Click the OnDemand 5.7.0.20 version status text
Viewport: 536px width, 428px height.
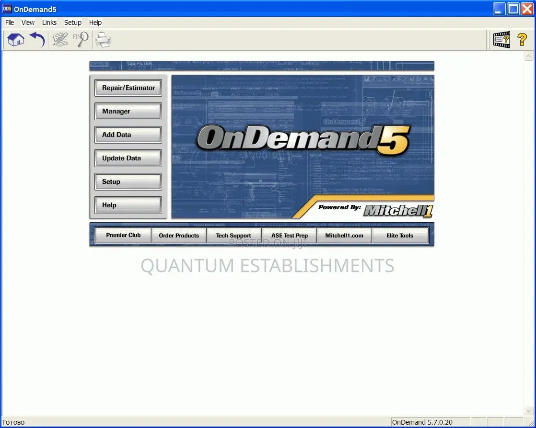(x=422, y=422)
